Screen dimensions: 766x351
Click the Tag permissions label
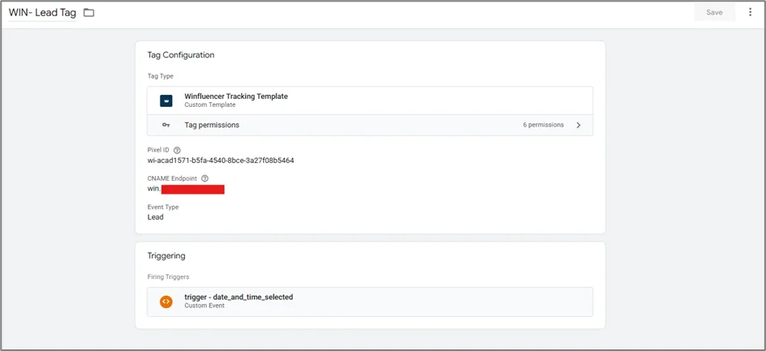pos(211,125)
